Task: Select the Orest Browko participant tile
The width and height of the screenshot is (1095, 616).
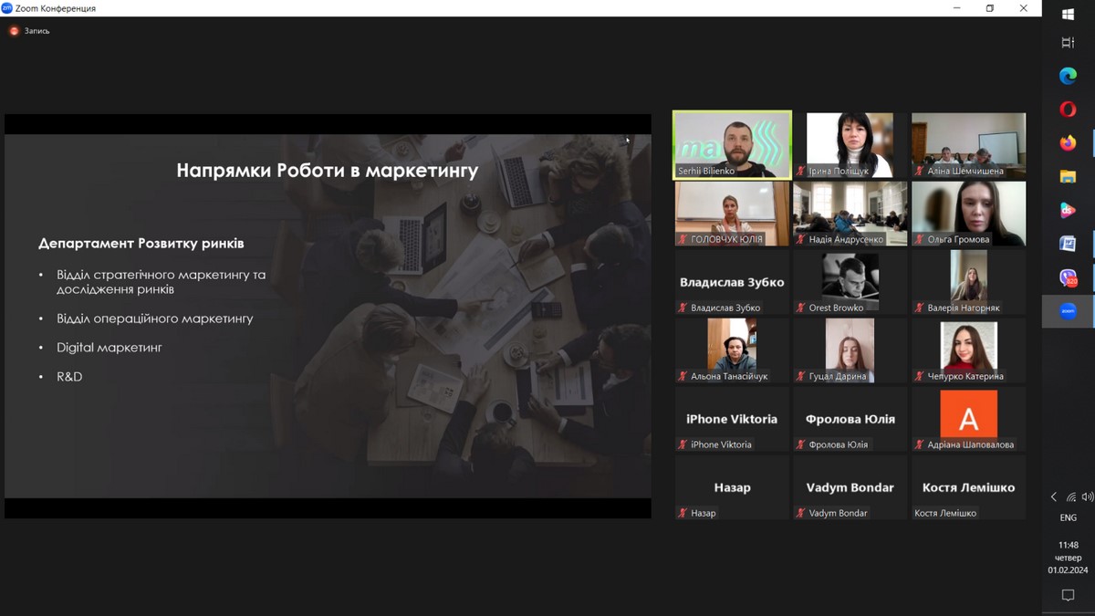Action: tap(850, 283)
